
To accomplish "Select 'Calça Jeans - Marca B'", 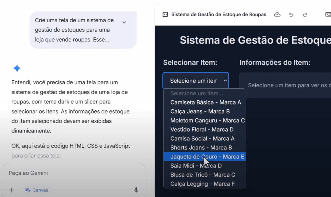I will pos(205,111).
